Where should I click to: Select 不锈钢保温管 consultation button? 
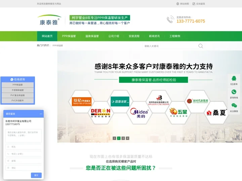tap(17, 90)
